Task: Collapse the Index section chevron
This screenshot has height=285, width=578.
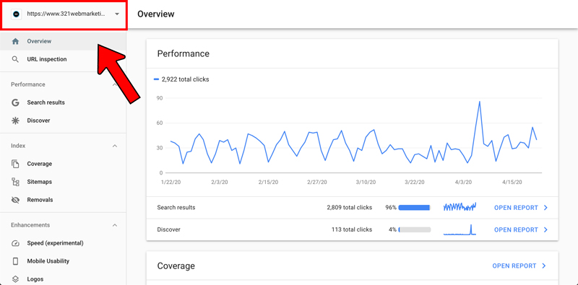Action: click(x=115, y=146)
